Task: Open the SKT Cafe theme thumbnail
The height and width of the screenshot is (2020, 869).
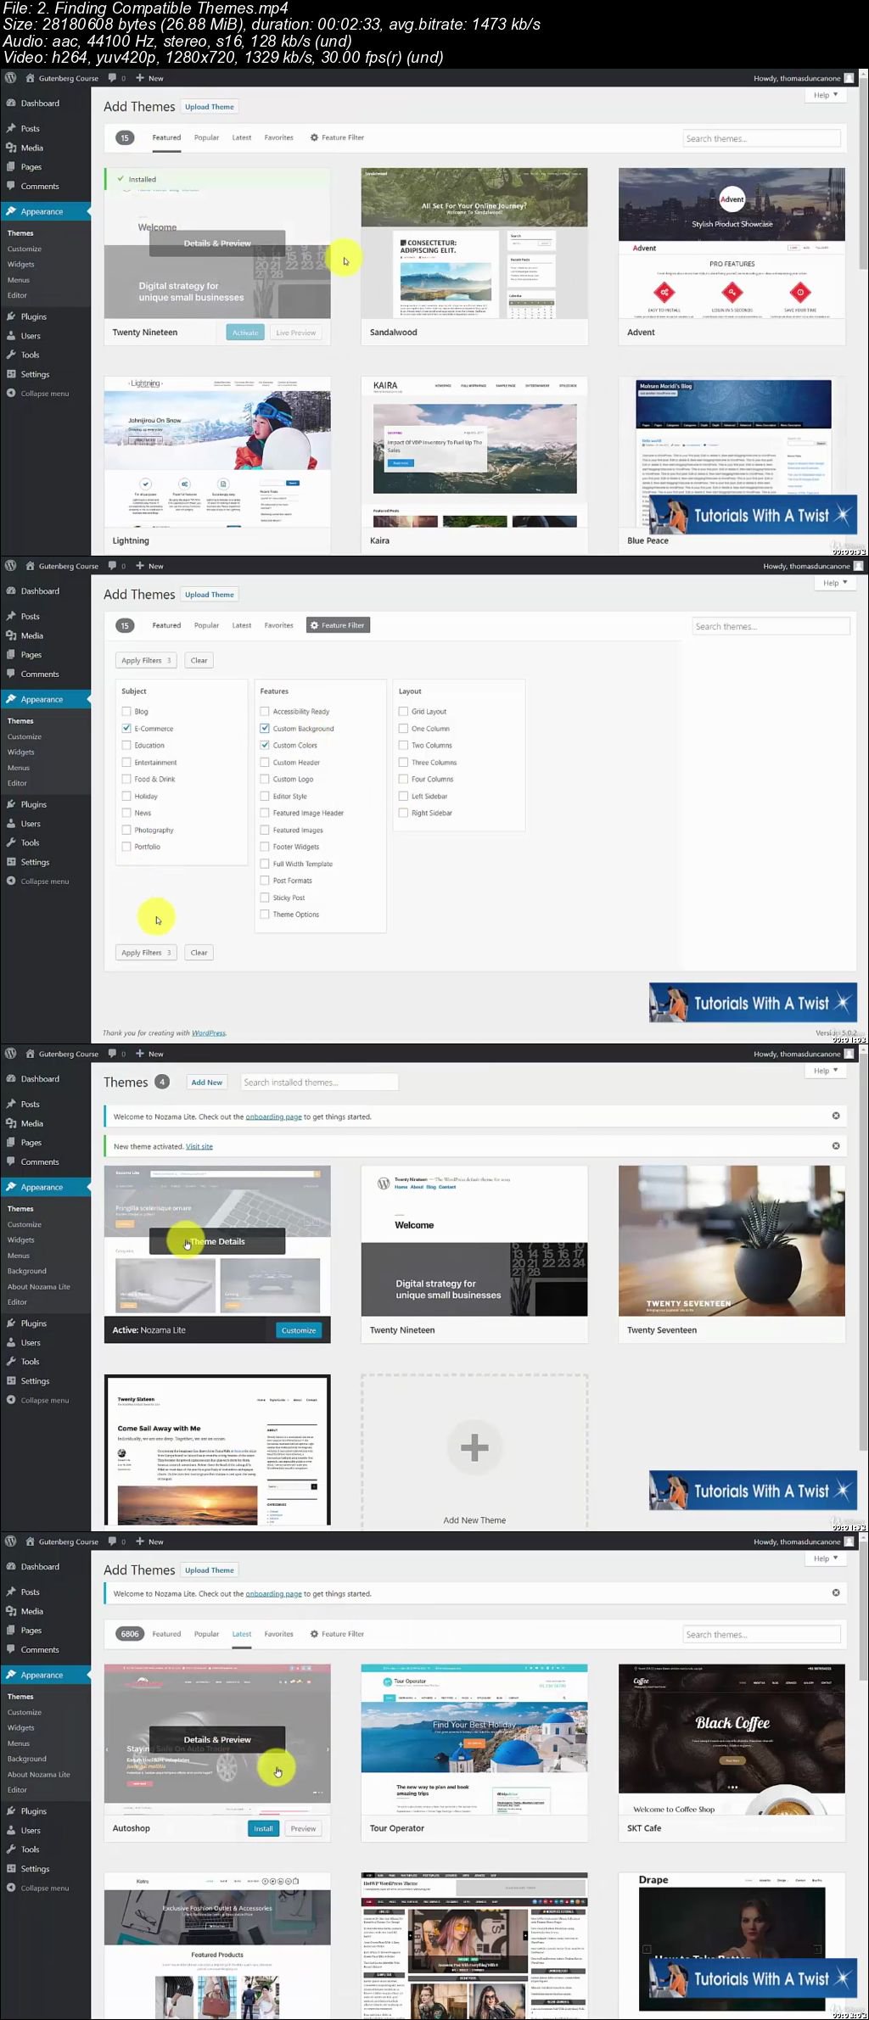Action: tap(732, 1739)
